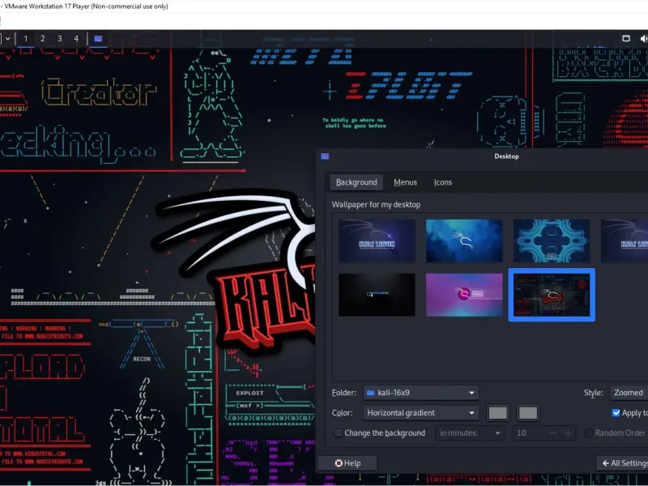648x486 pixels.
Task: Open the Background tab
Action: coord(356,182)
